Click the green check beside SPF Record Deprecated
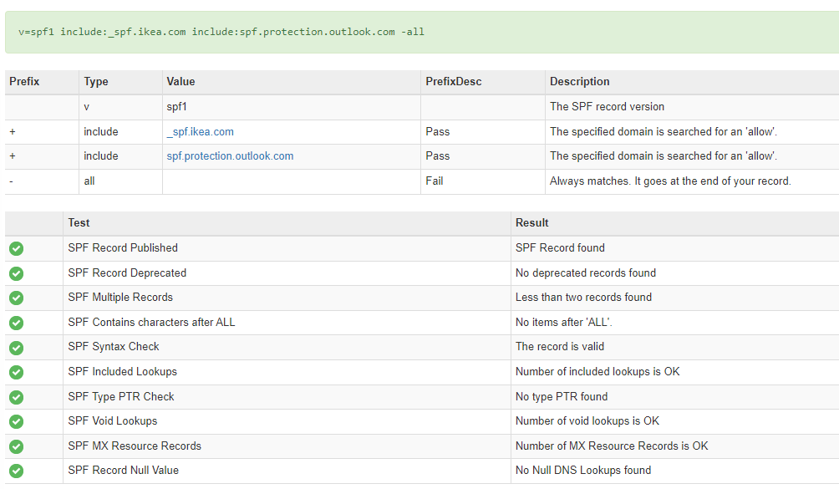Image resolution: width=839 pixels, height=489 pixels. [17, 273]
